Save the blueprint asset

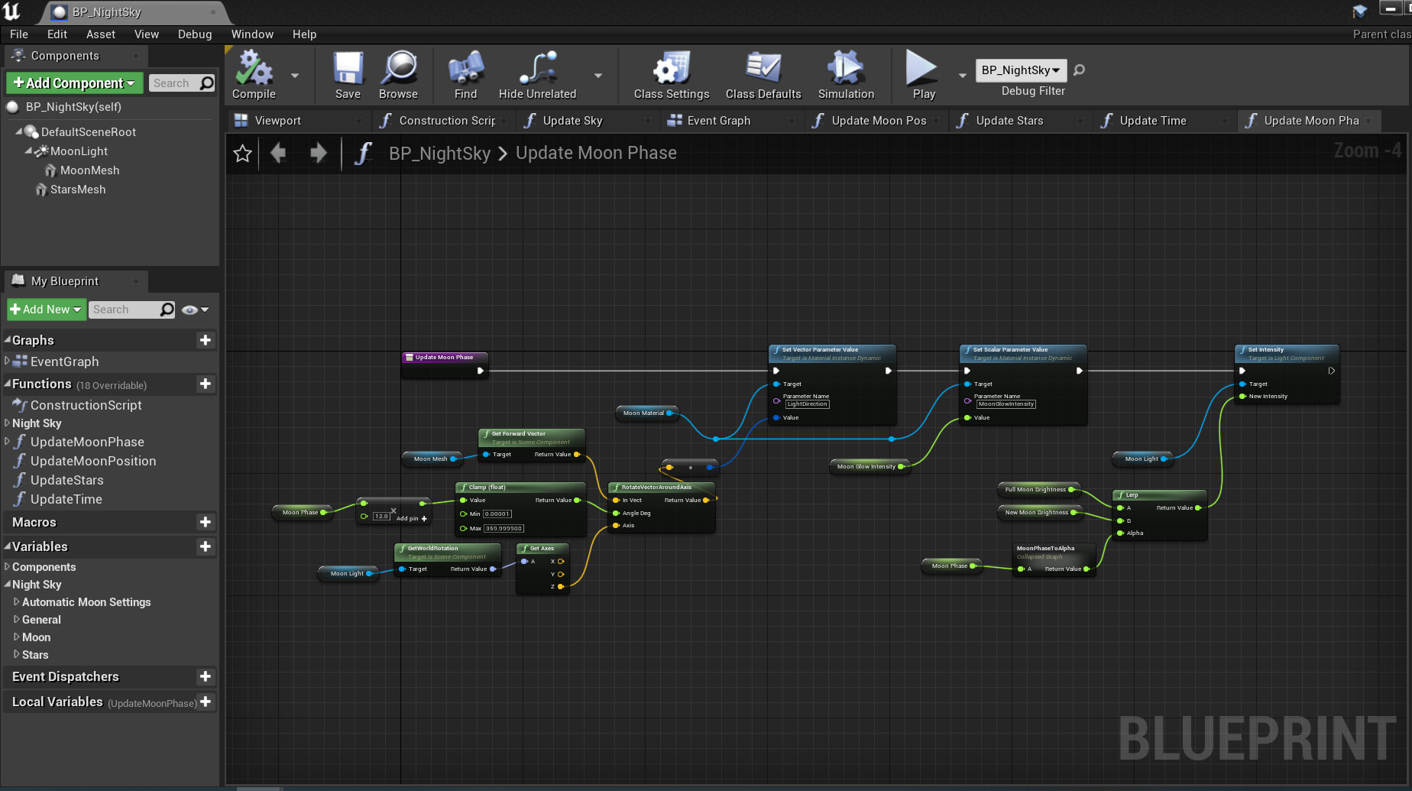point(348,74)
